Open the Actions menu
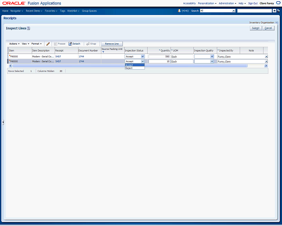This screenshot has width=282, height=226. pyautogui.click(x=14, y=44)
